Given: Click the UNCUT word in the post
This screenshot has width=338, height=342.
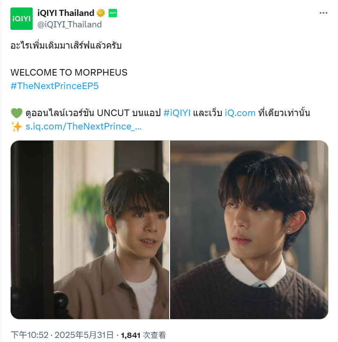Looking at the screenshot, I should point(113,113).
